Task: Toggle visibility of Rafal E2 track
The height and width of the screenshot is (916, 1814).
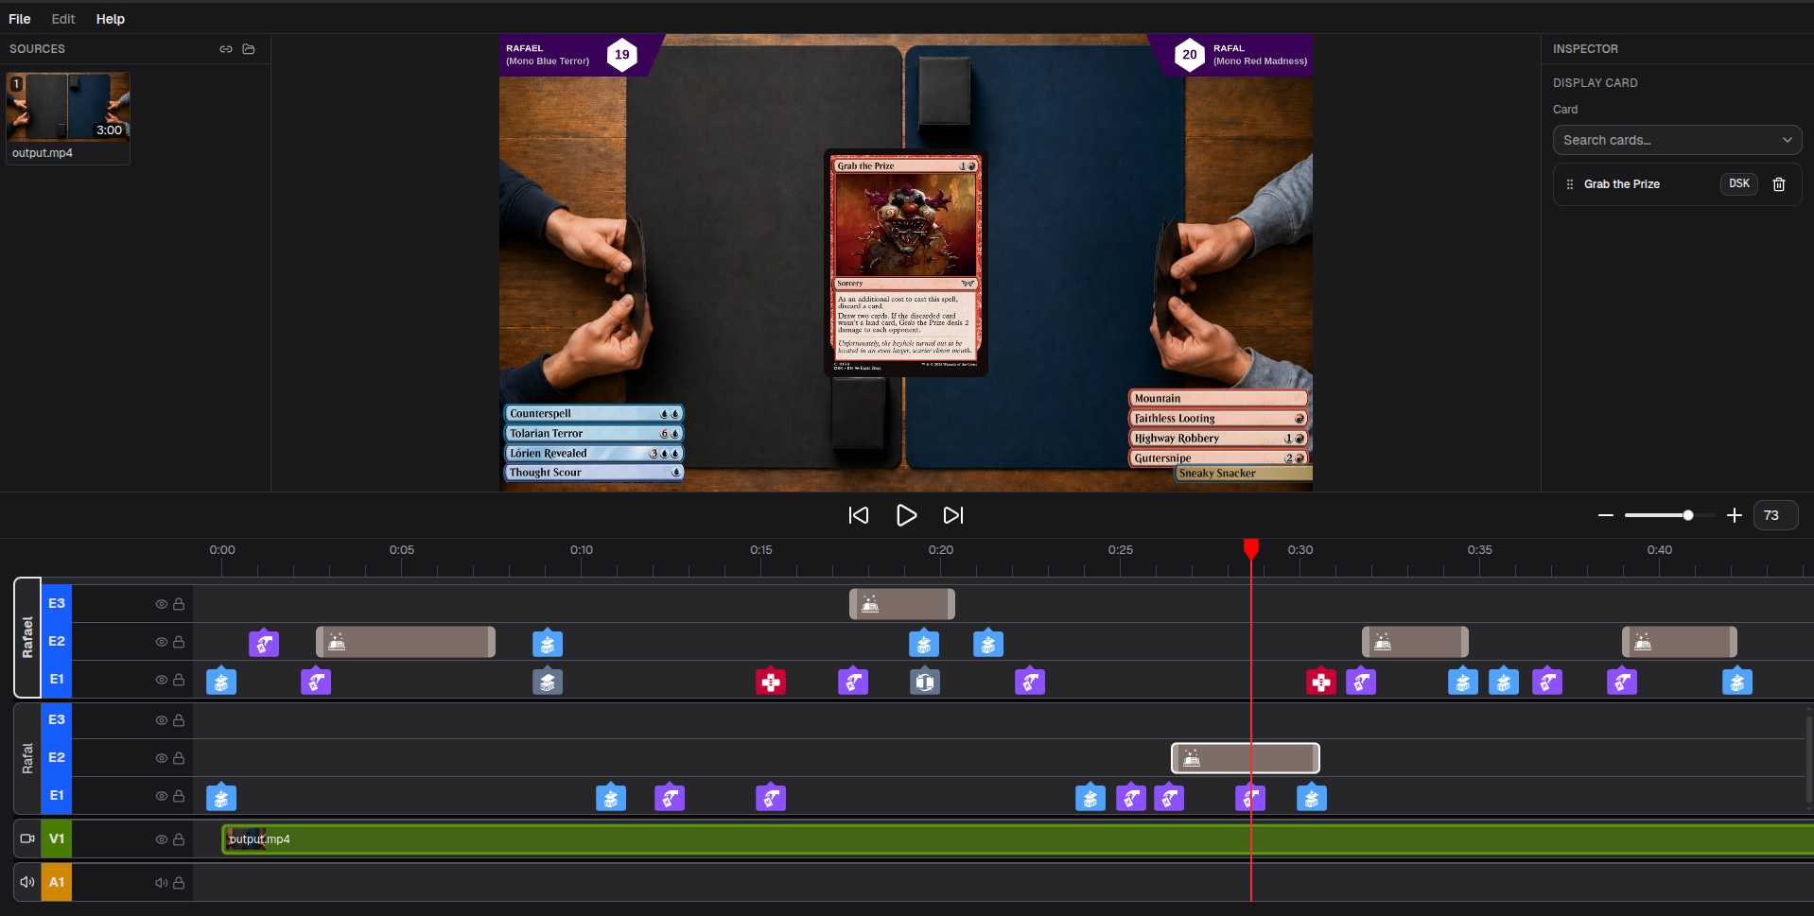Action: [x=162, y=758]
